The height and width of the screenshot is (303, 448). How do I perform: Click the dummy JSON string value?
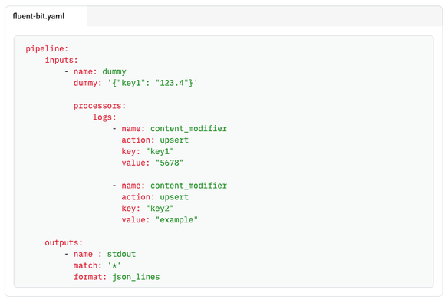[153, 83]
